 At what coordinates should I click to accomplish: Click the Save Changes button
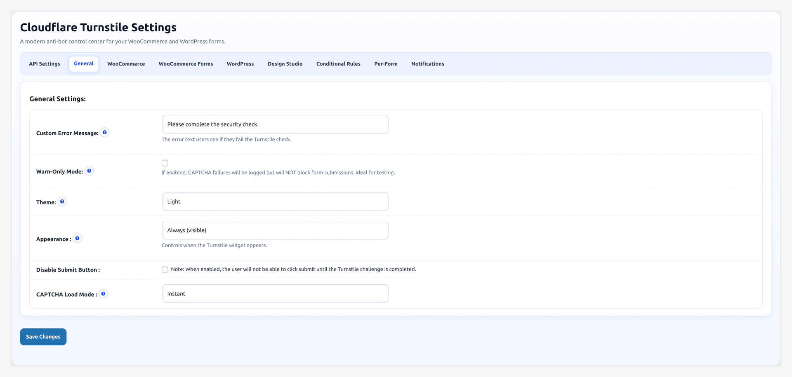43,337
